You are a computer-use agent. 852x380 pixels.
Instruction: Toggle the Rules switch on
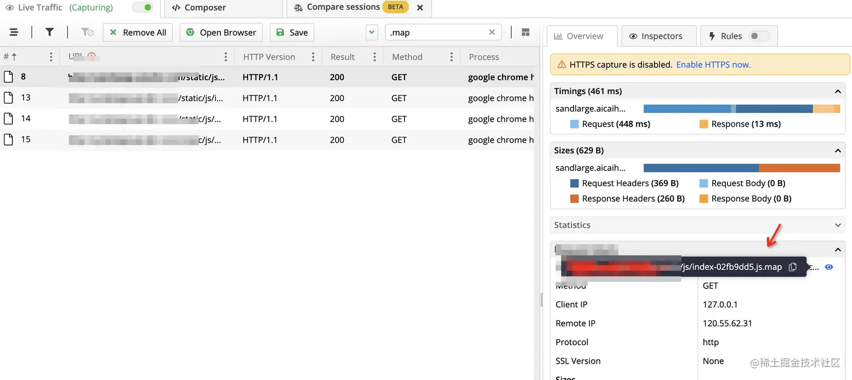[x=759, y=36]
